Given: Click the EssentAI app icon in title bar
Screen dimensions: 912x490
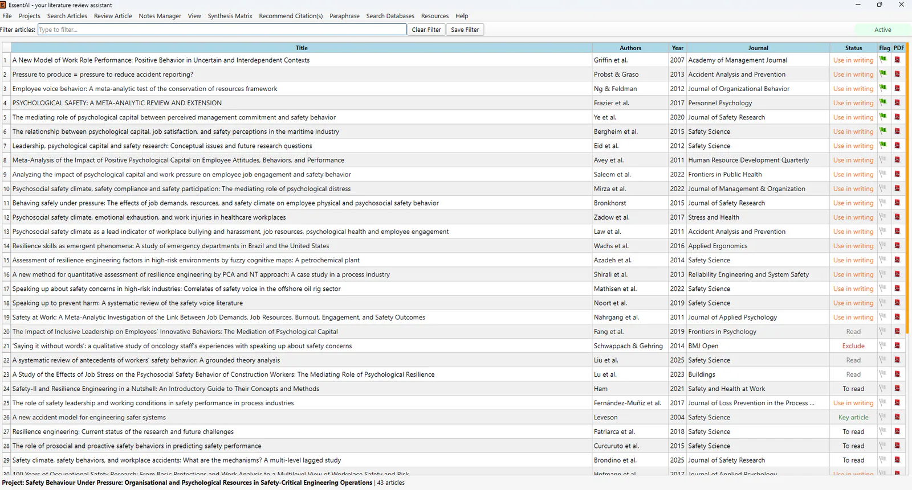Looking at the screenshot, I should click(3, 5).
